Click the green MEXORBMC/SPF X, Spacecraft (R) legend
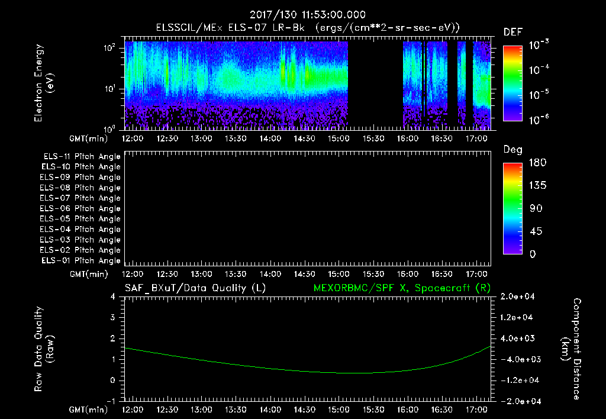The image size is (606, 419). coord(402,288)
